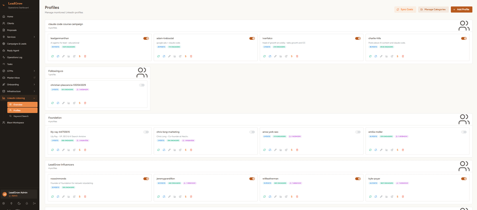Switch off charlie-hills profile toggle
This screenshot has width=477, height=210.
(x=464, y=39)
